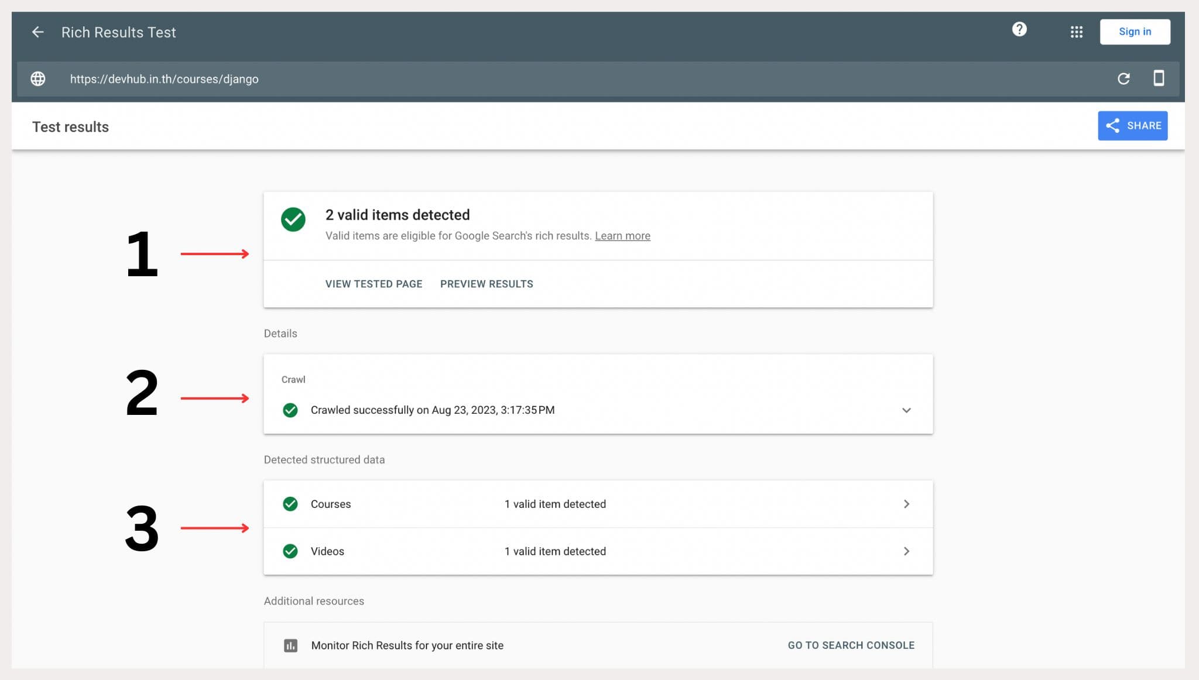Click the green check beside Videos

click(x=290, y=551)
